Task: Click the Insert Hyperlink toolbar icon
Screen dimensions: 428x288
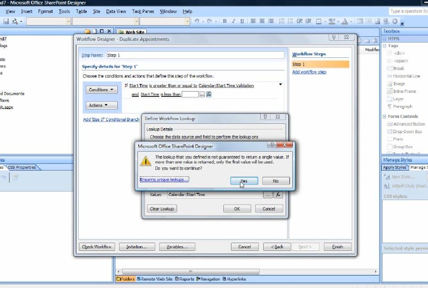Action: click(x=386, y=22)
